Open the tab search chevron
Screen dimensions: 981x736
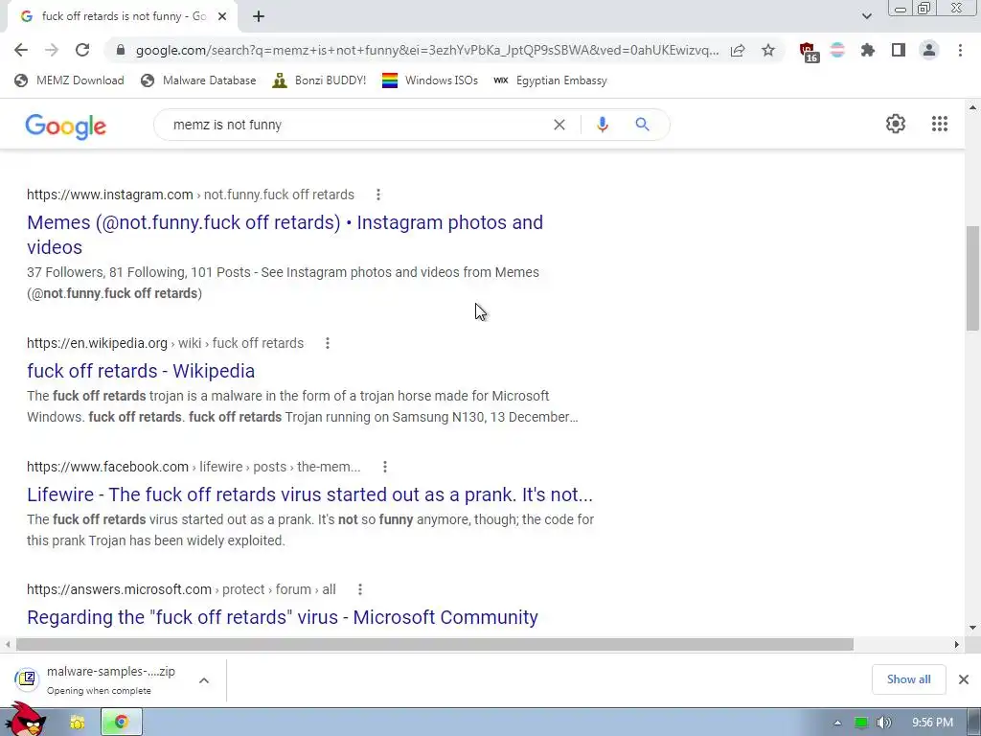point(866,16)
